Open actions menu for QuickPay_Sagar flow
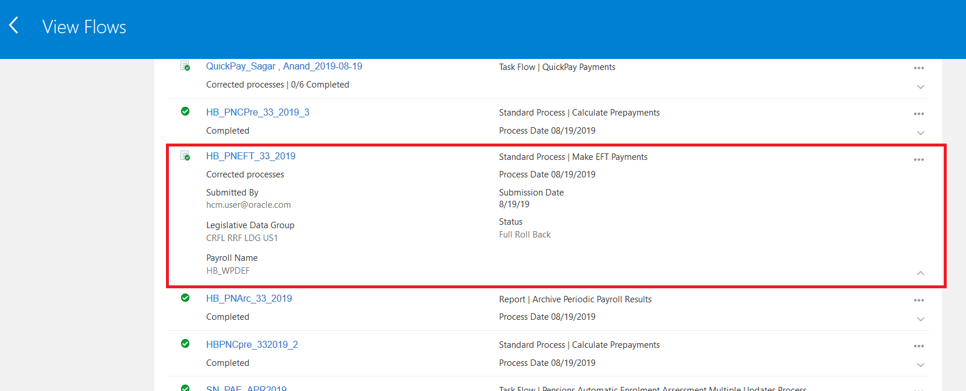Screen dimensions: 966x391 [919, 68]
